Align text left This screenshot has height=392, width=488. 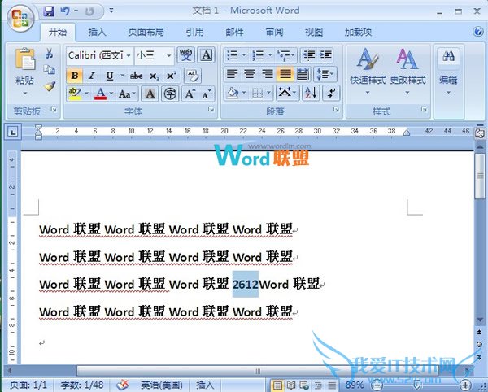pos(232,74)
